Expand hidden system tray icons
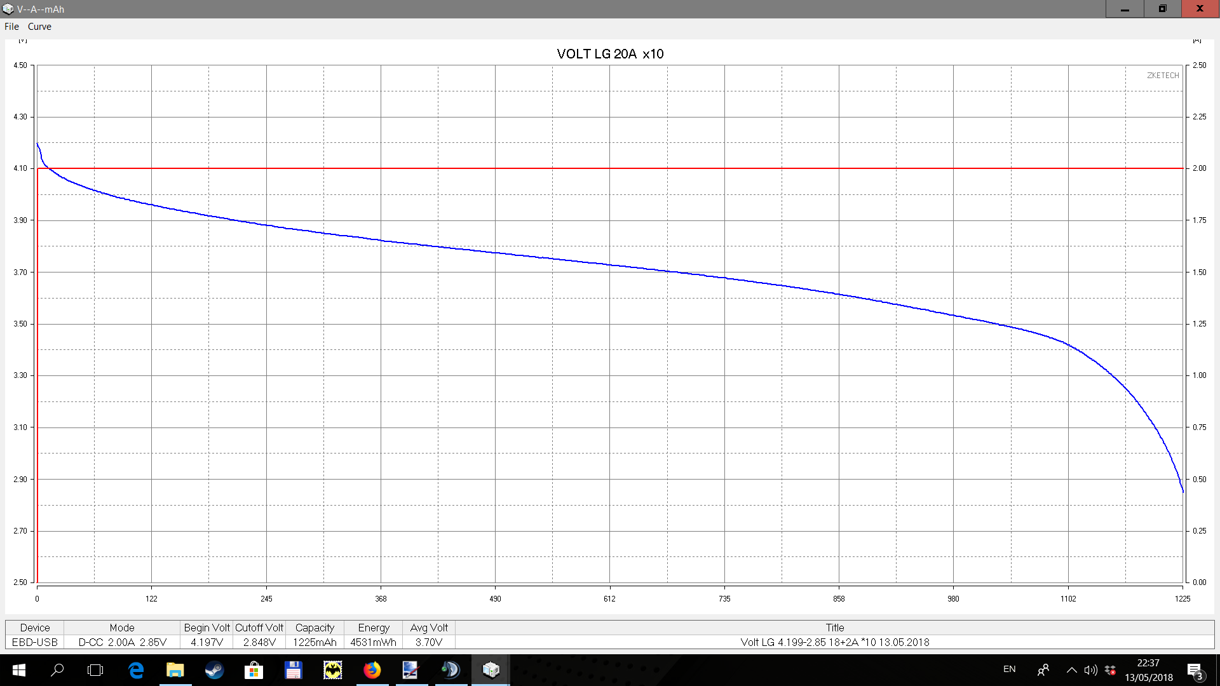The image size is (1220, 686). (1071, 669)
